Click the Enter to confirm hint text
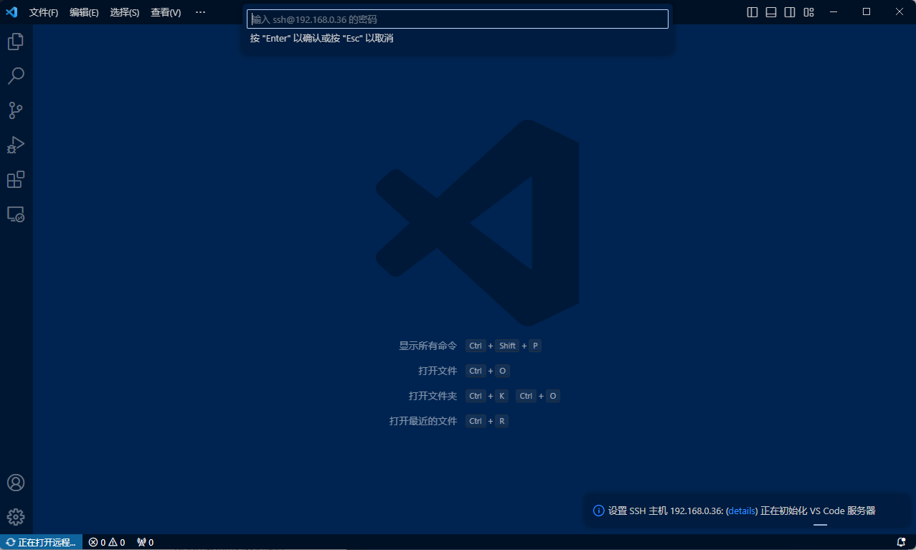Screen dimensions: 916x550 (321, 39)
